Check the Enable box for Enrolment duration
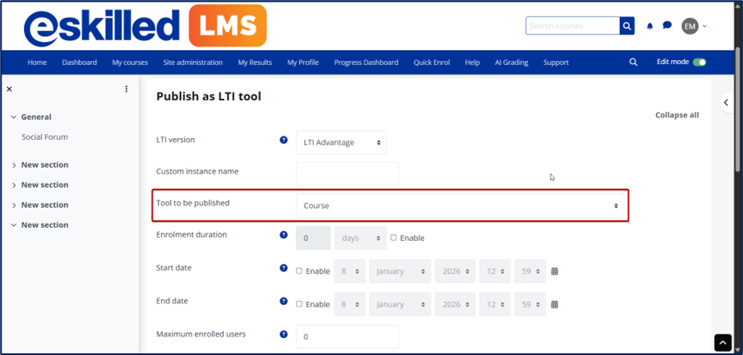Viewport: 743px width, 355px height. pyautogui.click(x=394, y=237)
